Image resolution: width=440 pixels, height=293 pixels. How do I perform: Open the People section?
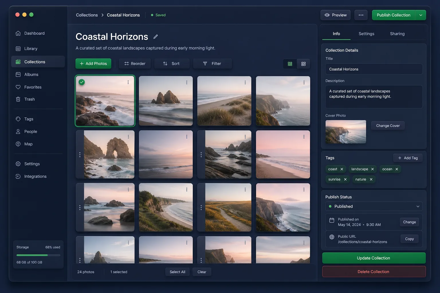click(38, 132)
